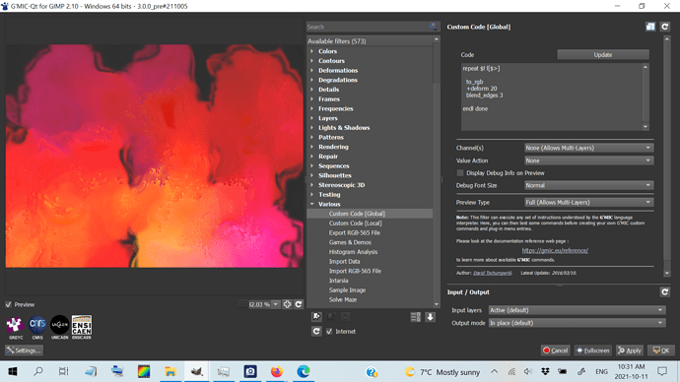The height and width of the screenshot is (382, 680).
Task: Click the filter preview image
Action: [154, 156]
